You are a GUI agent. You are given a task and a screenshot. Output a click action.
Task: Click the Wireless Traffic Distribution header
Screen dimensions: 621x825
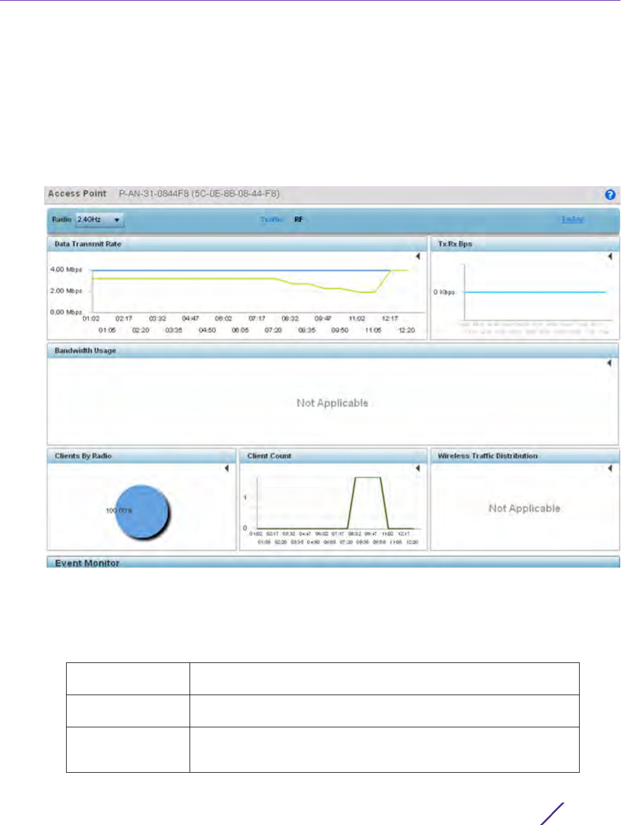click(x=525, y=456)
